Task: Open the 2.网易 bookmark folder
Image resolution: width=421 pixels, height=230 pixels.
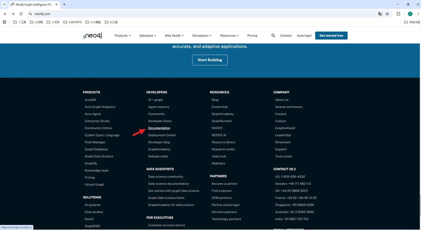Action: point(36,22)
